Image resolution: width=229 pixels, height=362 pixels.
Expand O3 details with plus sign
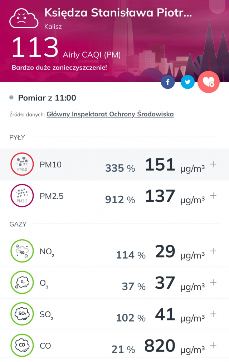213,282
